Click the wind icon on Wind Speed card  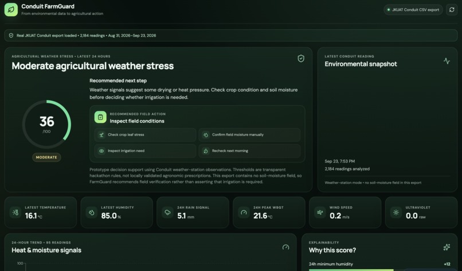click(320, 212)
